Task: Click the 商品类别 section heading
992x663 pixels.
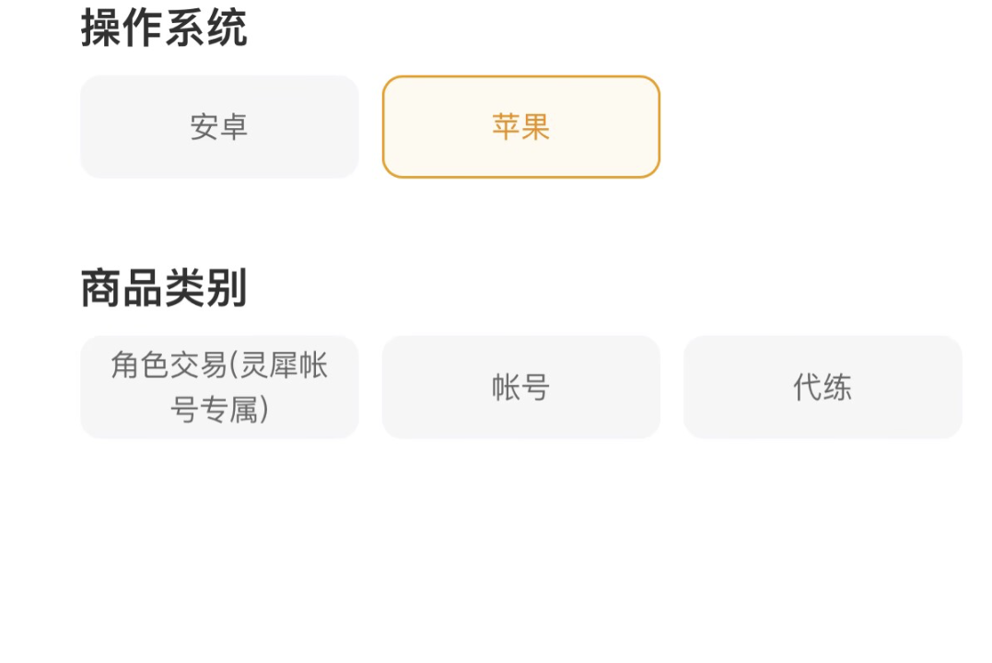Action: [x=164, y=288]
